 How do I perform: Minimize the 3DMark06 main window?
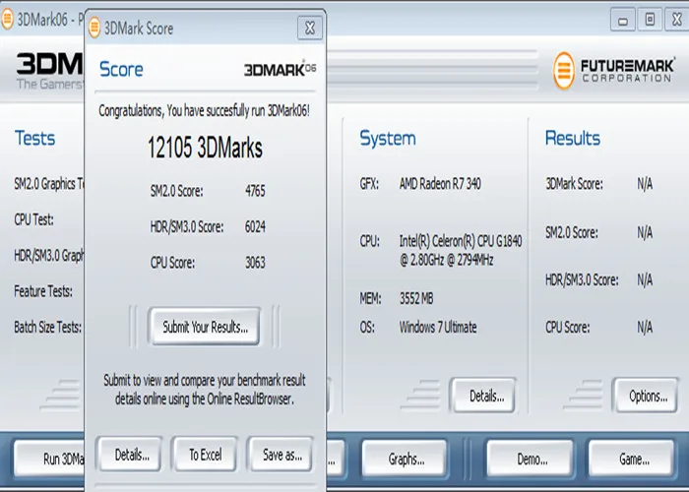point(623,20)
